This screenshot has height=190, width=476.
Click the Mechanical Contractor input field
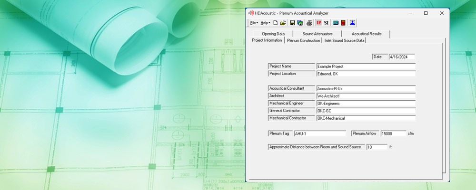(x=366, y=118)
